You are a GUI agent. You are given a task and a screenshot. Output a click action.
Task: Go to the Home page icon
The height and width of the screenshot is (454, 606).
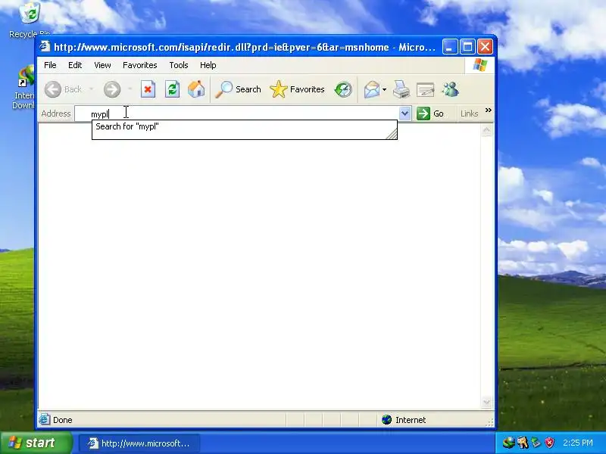click(x=196, y=89)
